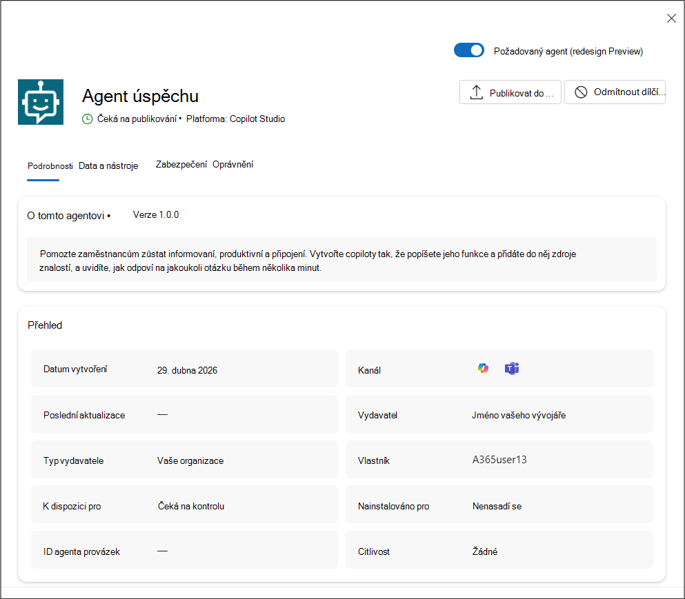Click the K dispozici pro label
This screenshot has width=685, height=599.
click(x=72, y=507)
